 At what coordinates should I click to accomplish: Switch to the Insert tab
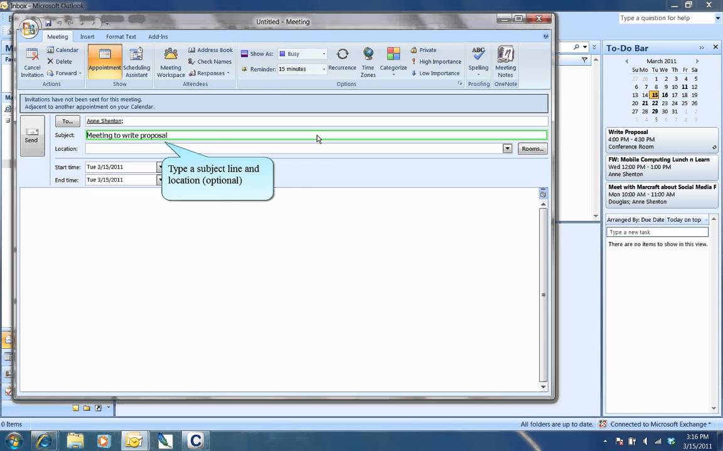pos(87,37)
